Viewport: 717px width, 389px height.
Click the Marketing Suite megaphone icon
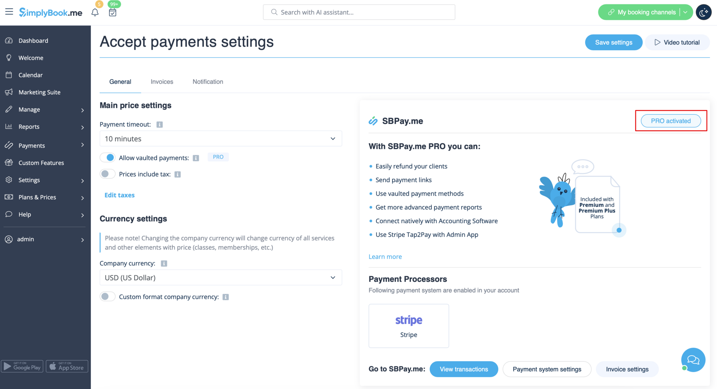coord(9,92)
